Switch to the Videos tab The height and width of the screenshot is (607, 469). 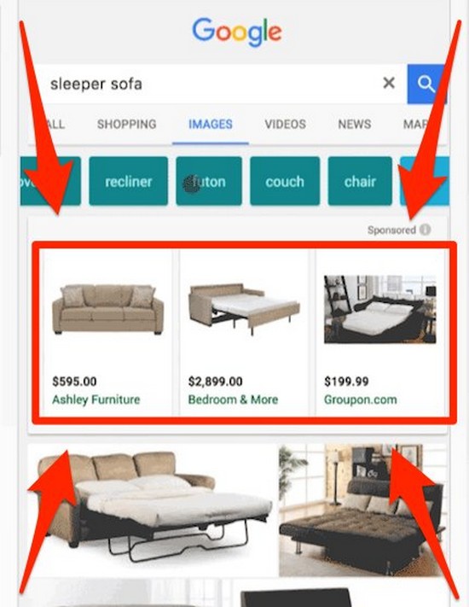coord(286,125)
